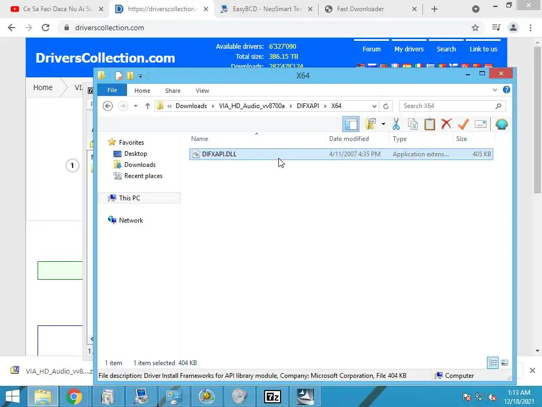Open the speaker app in taskbar
The height and width of the screenshot is (407, 542).
(239, 396)
